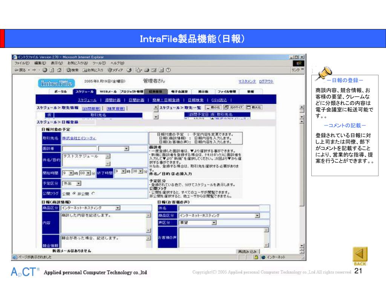Switch to the 掲示板 tab

coord(203,91)
